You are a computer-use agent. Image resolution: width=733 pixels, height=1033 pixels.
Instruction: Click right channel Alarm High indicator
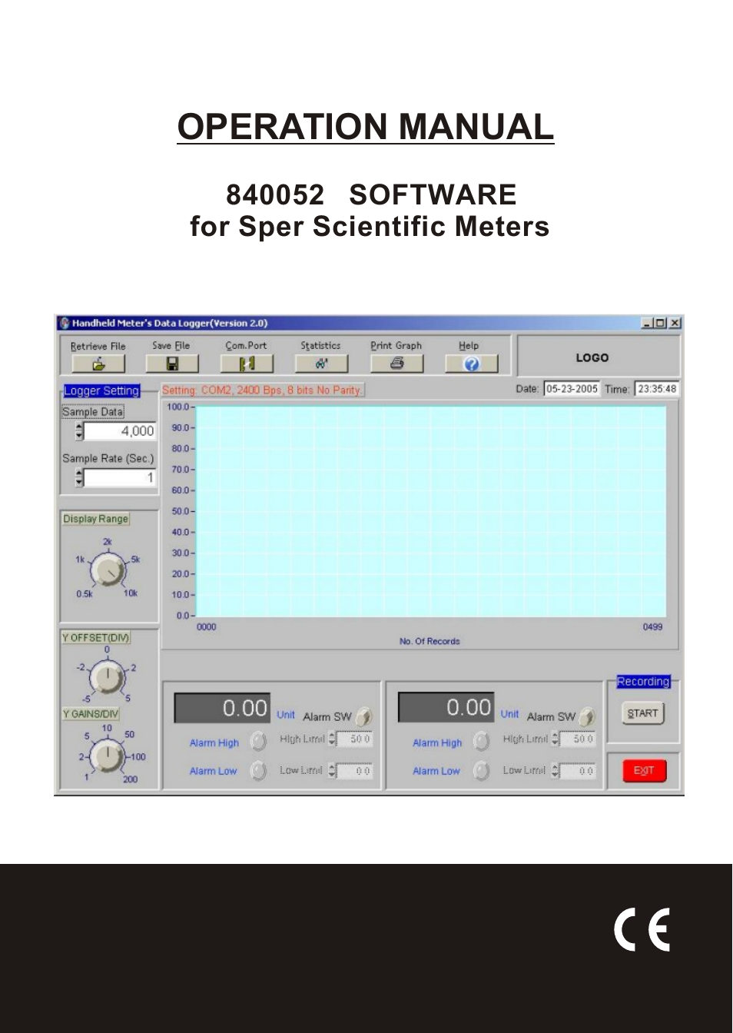coord(482,741)
